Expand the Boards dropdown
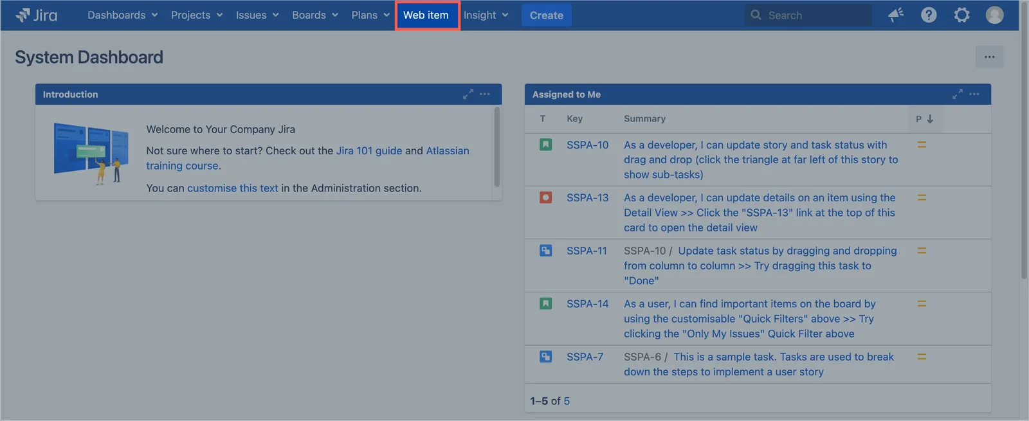This screenshot has width=1029, height=421. tap(315, 15)
